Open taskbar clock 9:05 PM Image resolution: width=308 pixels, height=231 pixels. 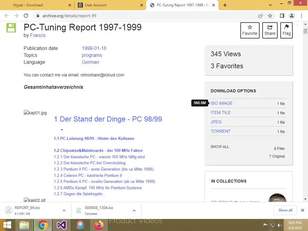[x=295, y=225]
